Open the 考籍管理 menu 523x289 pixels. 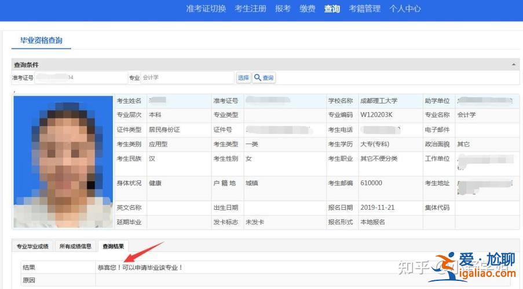(364, 9)
